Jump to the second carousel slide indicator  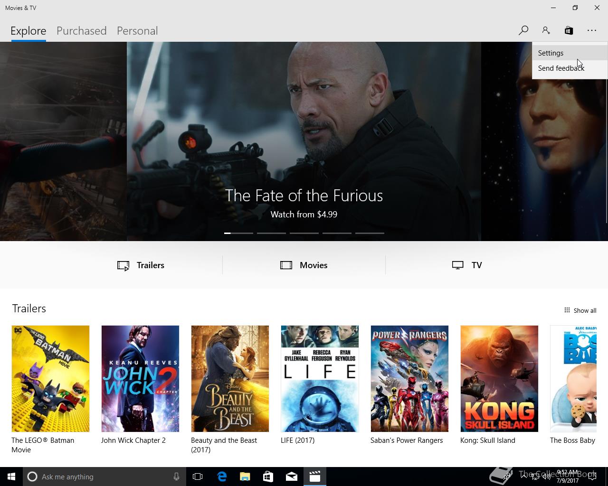[x=271, y=233]
